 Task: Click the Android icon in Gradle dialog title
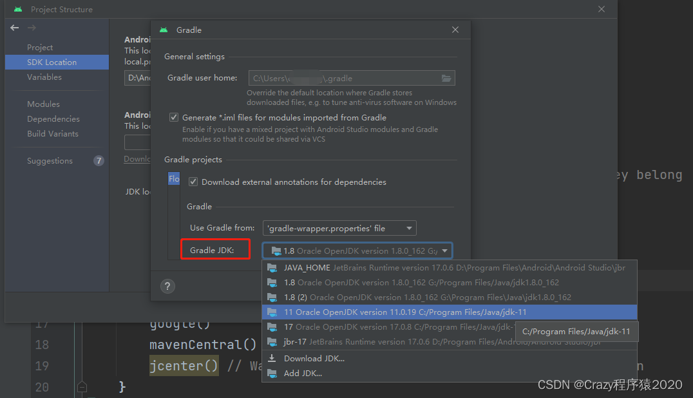[164, 30]
